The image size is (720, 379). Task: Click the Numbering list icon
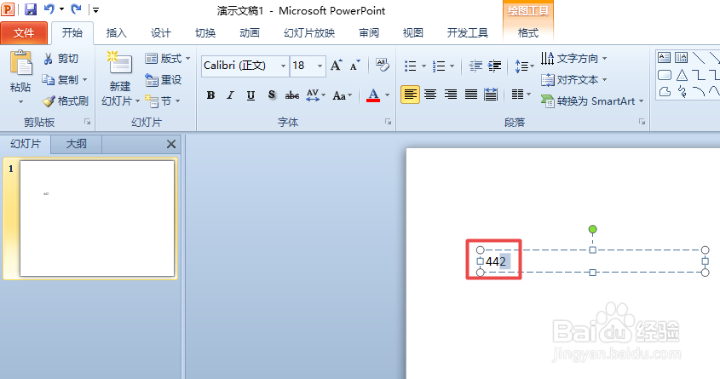click(x=439, y=66)
